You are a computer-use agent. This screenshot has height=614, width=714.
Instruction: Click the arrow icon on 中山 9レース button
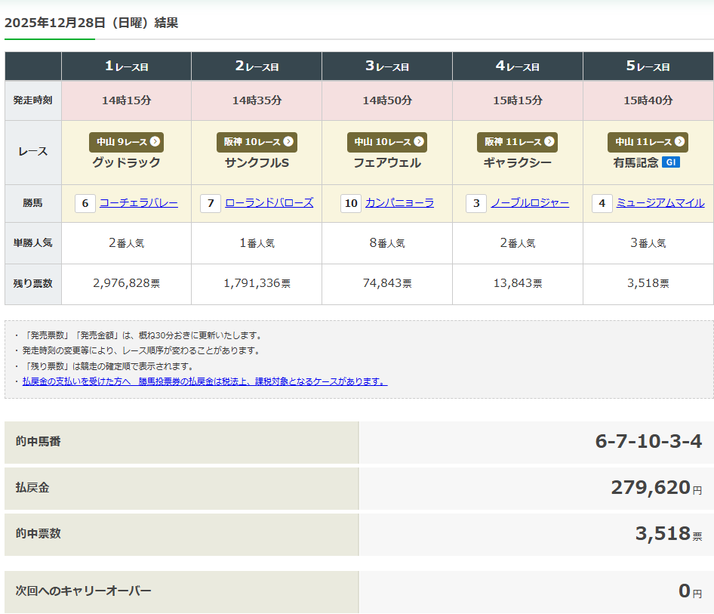pyautogui.click(x=155, y=142)
